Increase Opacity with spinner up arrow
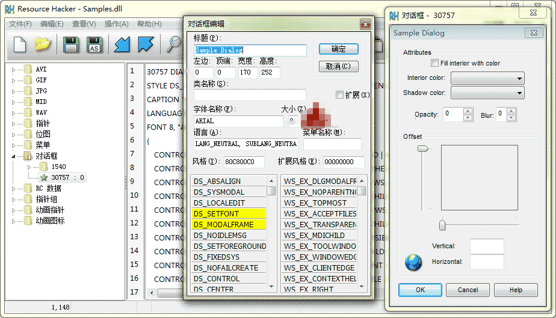The width and height of the screenshot is (556, 318). click(468, 111)
